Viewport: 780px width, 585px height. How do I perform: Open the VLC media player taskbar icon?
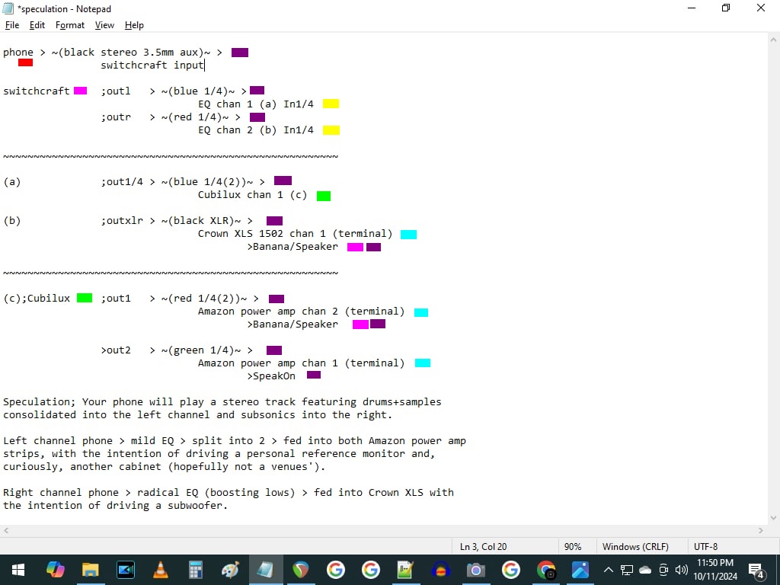coord(161,570)
